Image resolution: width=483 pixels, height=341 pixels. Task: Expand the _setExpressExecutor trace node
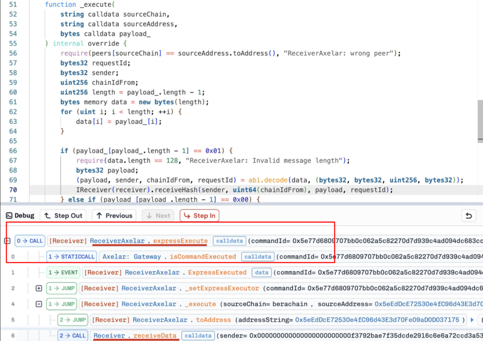pyautogui.click(x=38, y=288)
